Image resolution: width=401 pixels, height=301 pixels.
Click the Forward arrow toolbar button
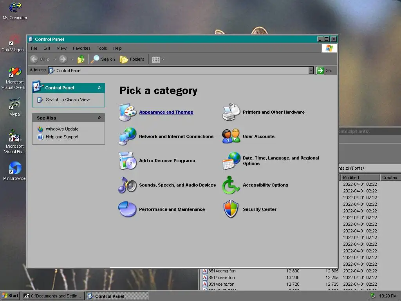(x=63, y=60)
